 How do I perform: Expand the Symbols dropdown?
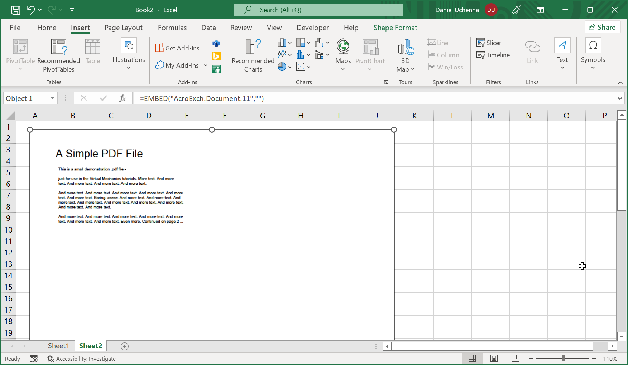point(593,68)
